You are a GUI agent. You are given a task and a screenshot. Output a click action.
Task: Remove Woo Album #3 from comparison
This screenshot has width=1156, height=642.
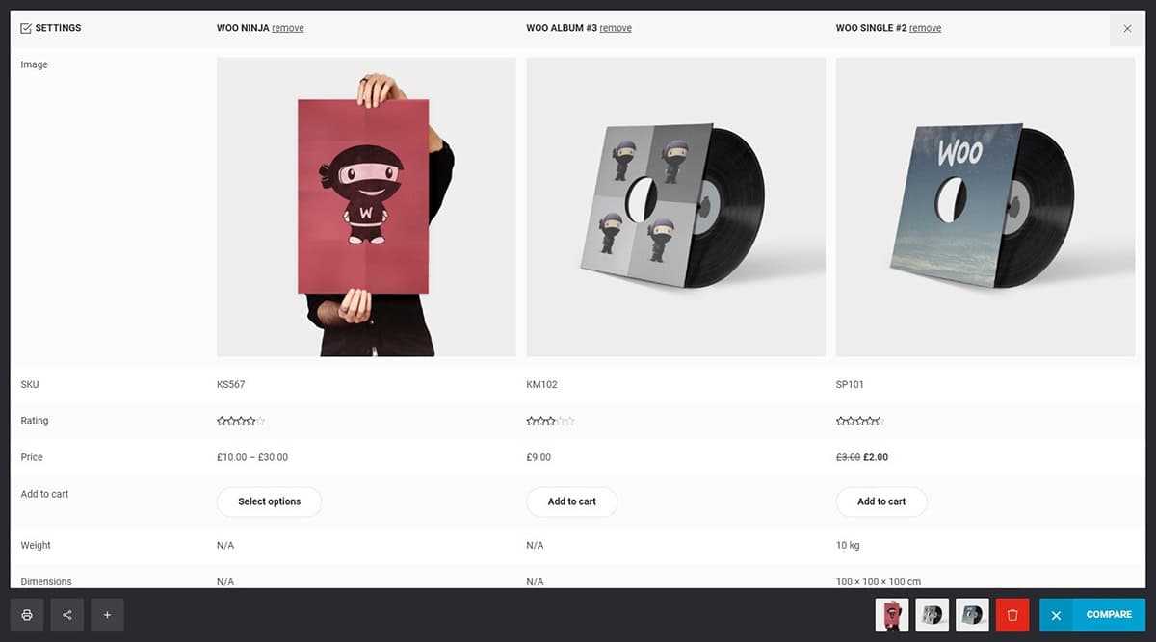[616, 28]
